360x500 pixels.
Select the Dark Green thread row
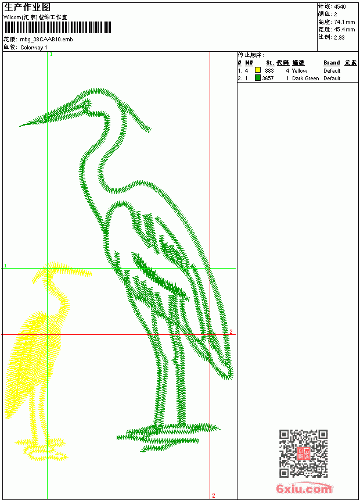(x=297, y=78)
